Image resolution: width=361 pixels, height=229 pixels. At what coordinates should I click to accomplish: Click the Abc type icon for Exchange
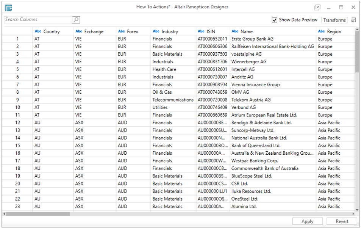[79, 31]
